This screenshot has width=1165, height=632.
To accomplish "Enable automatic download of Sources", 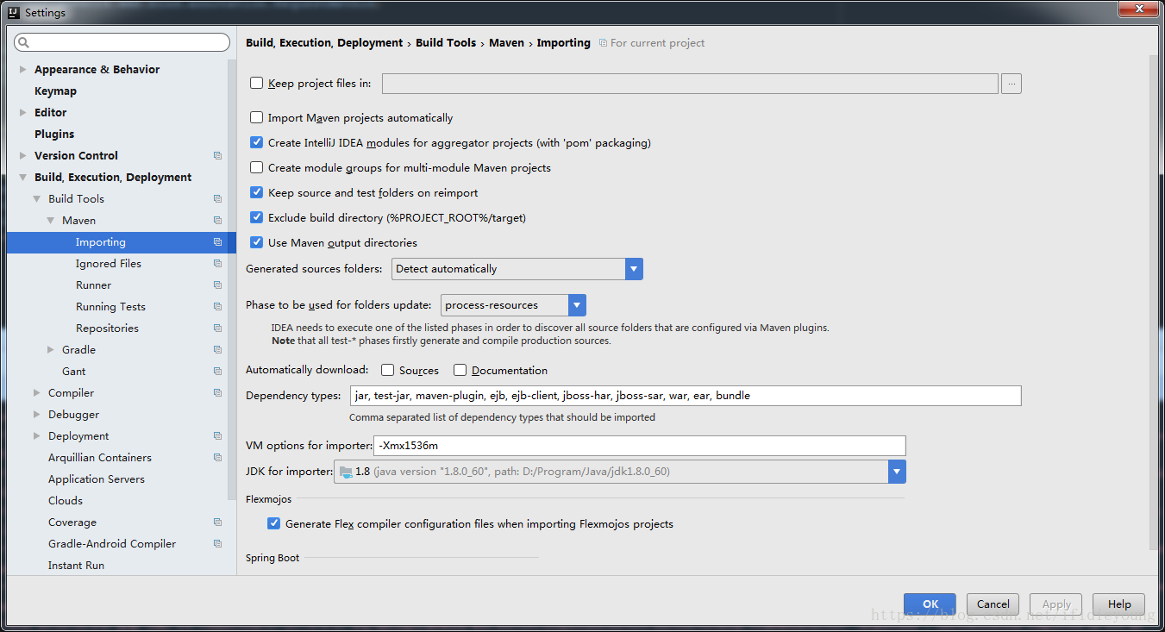I will click(x=388, y=370).
